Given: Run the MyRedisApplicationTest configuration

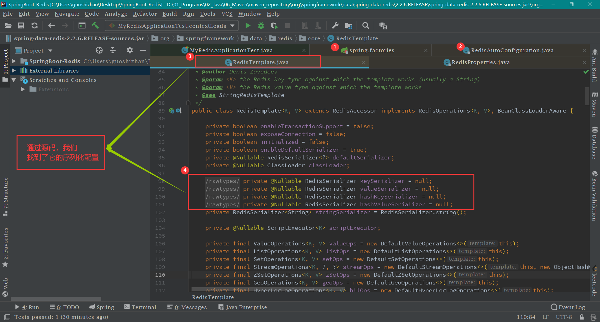Looking at the screenshot, I should tap(248, 26).
